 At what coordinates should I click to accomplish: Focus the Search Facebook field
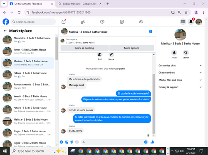33,22
